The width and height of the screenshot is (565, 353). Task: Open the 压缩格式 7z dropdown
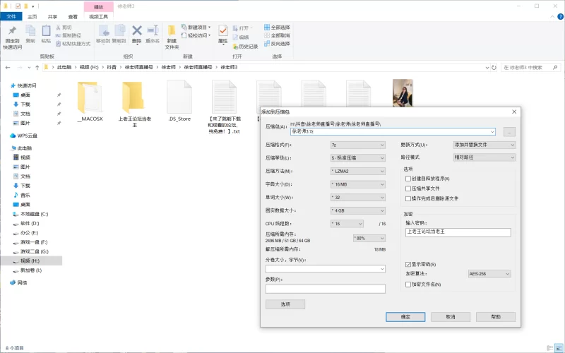pyautogui.click(x=358, y=144)
